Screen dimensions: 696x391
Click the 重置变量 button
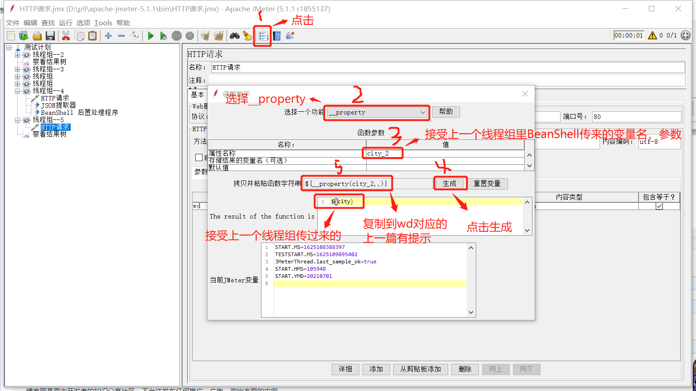pyautogui.click(x=487, y=183)
